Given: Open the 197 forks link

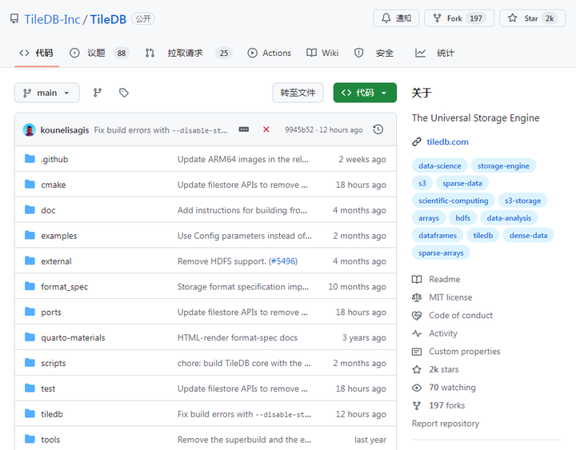Looking at the screenshot, I should (x=446, y=405).
